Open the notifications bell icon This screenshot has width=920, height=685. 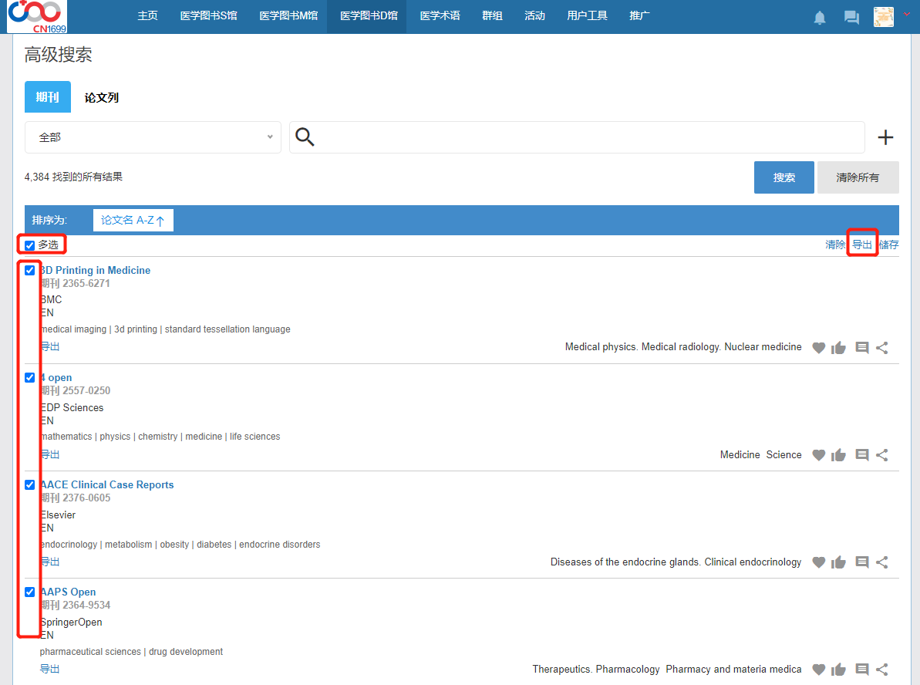coord(820,18)
